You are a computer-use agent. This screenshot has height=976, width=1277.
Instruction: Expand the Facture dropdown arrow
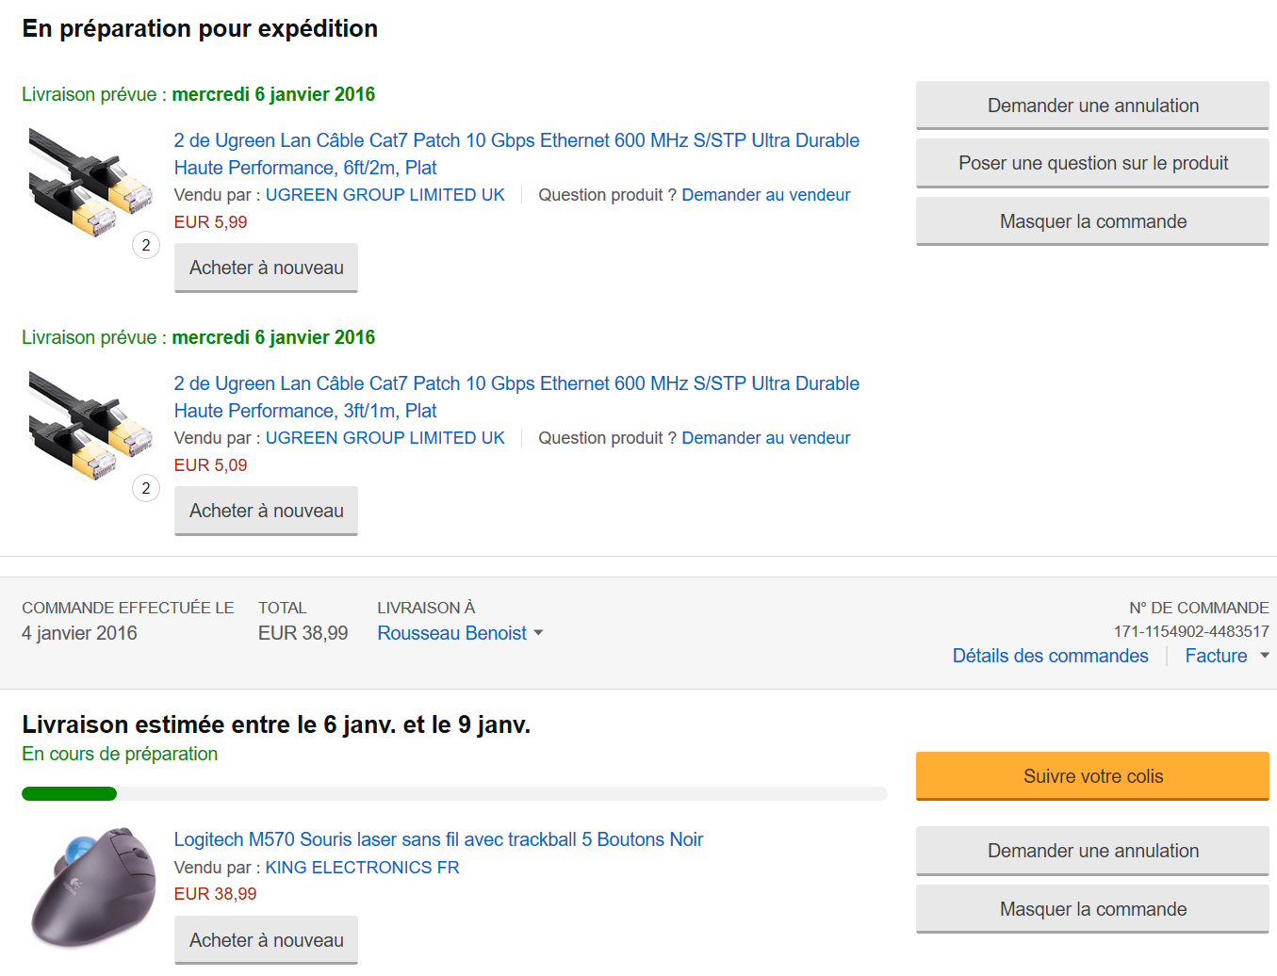pos(1265,656)
